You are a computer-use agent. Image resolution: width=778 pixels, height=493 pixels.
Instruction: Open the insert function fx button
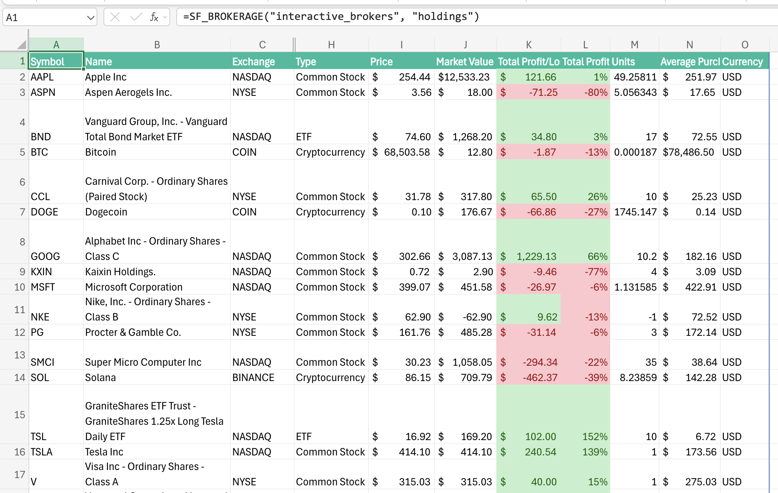click(154, 17)
